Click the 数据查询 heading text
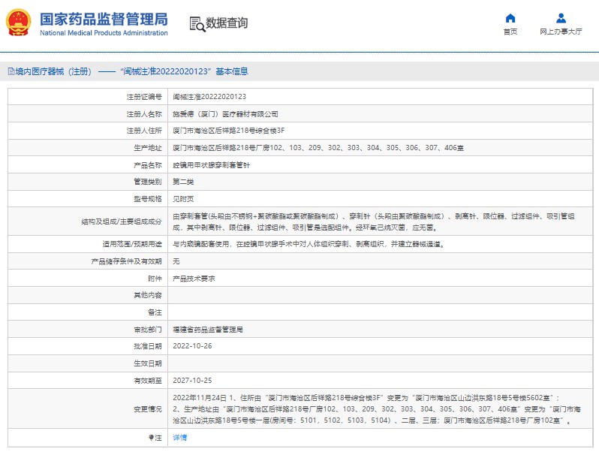The height and width of the screenshot is (452, 599). pyautogui.click(x=227, y=23)
